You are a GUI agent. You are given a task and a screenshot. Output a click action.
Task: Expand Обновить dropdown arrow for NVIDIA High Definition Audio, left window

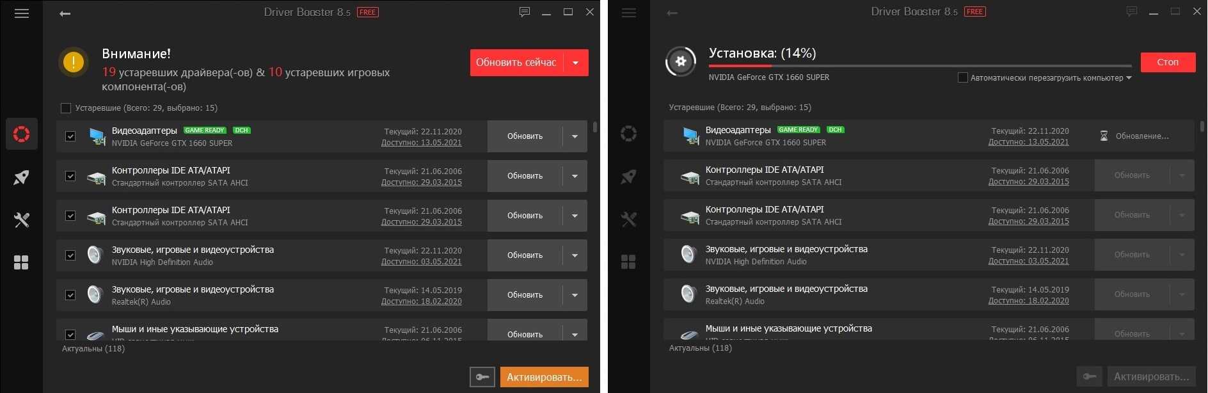click(x=575, y=255)
